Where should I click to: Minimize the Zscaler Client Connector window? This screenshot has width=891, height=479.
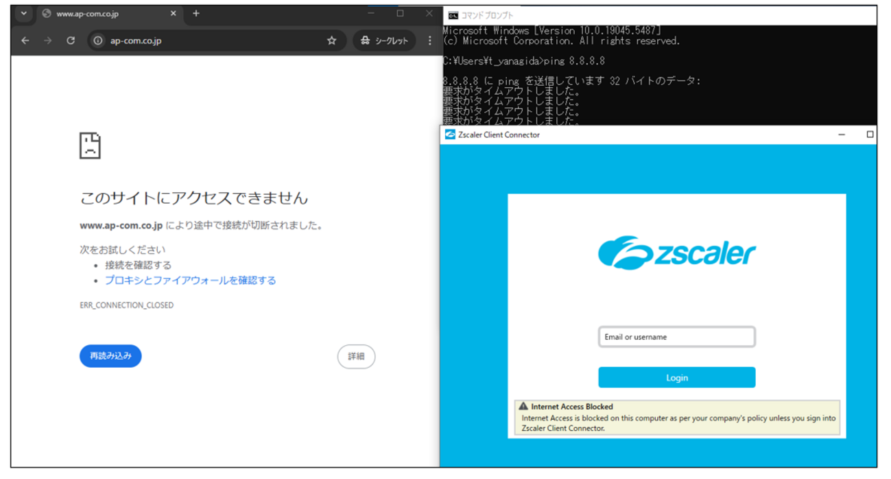[842, 135]
